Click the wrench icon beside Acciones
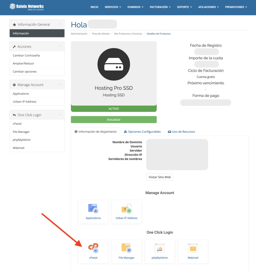 coord(14,47)
